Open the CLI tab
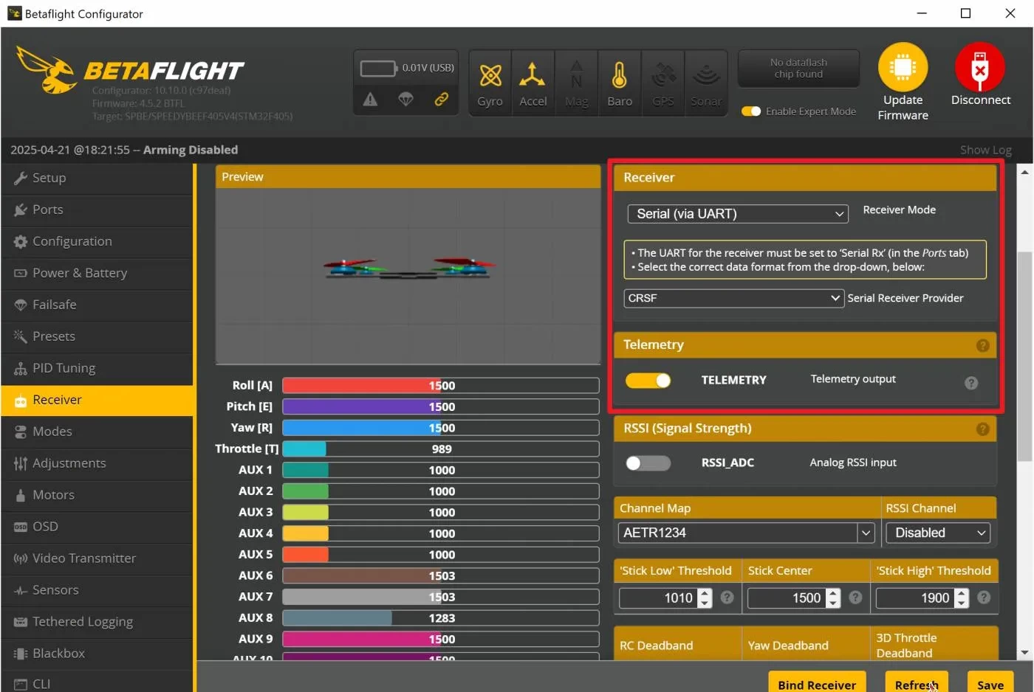 [97, 683]
